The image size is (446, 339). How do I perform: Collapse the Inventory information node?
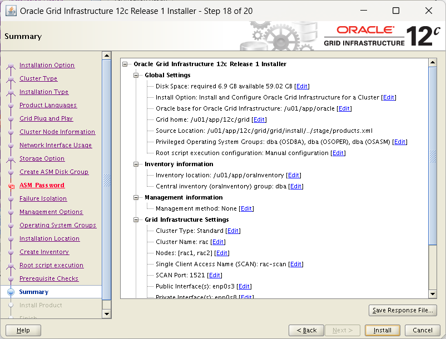[136, 164]
